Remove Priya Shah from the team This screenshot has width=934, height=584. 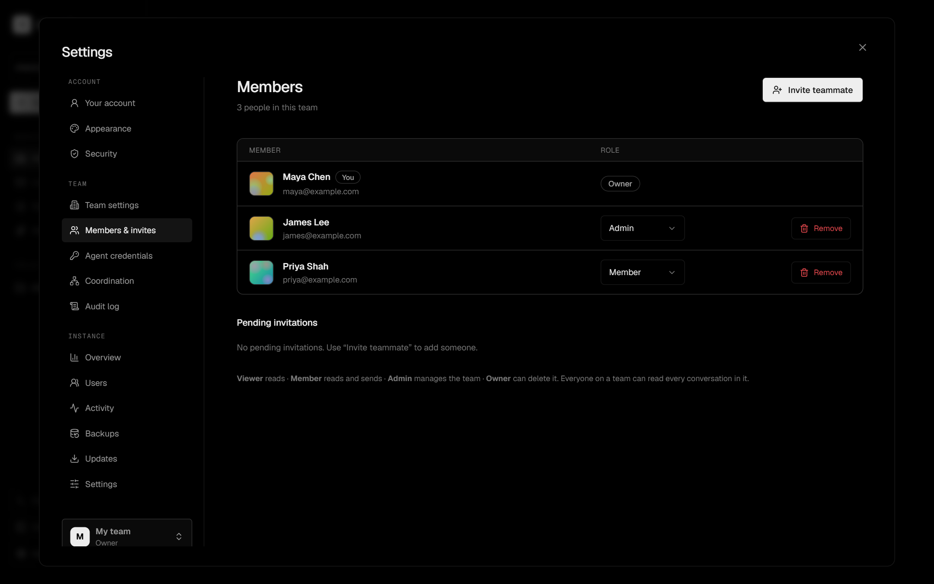tap(821, 273)
